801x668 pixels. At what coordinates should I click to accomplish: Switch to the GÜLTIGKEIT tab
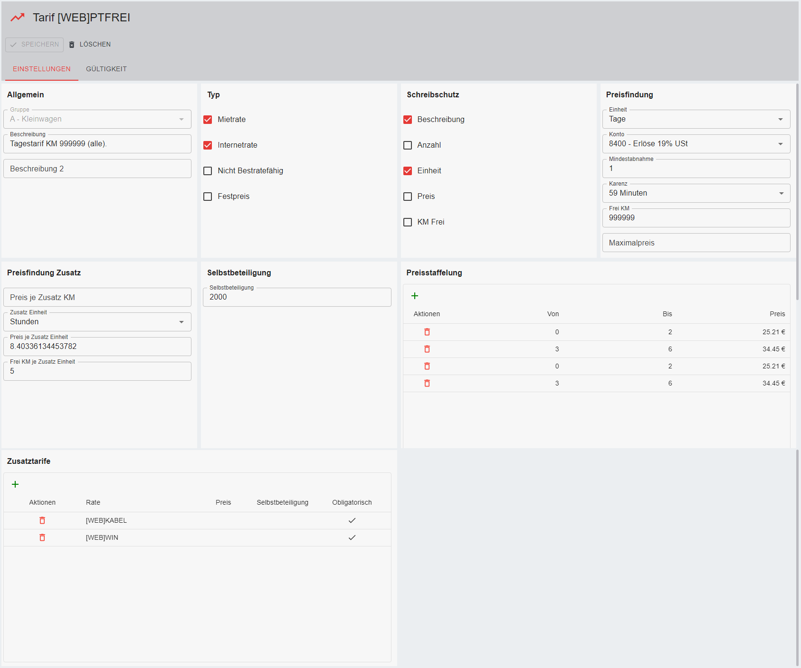106,69
